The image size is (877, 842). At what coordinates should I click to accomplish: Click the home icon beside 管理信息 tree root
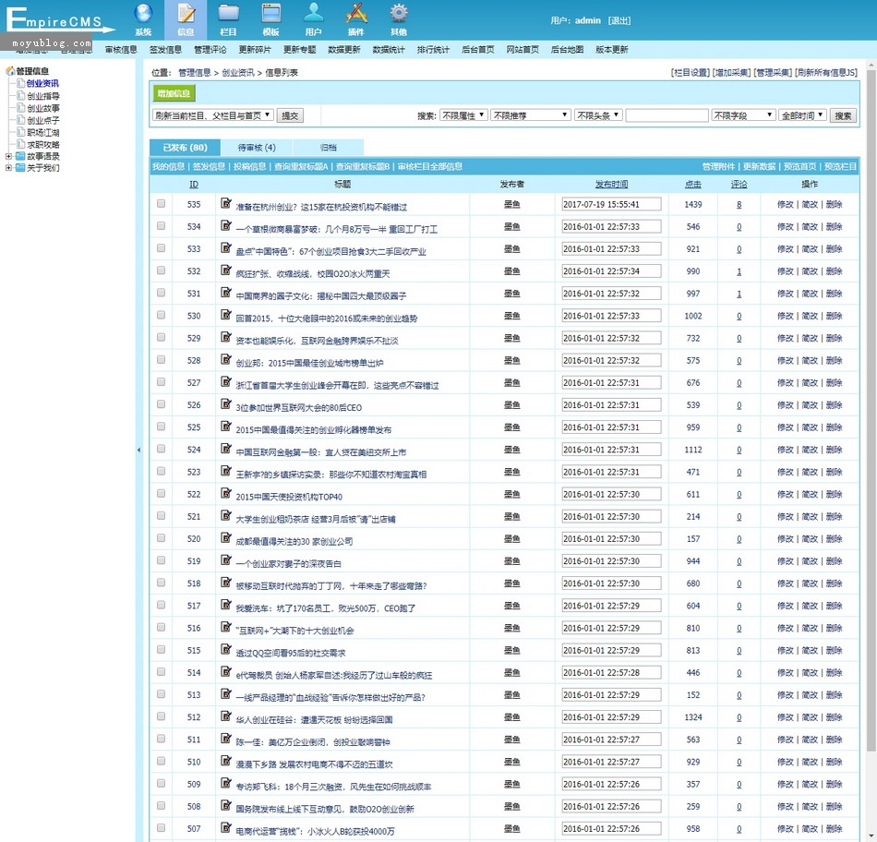10,71
